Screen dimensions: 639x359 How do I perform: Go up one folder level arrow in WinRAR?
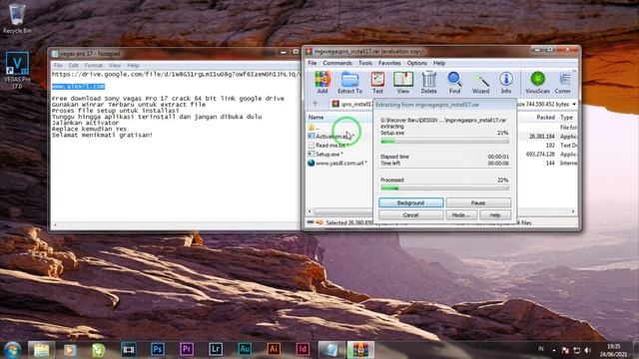(x=316, y=104)
